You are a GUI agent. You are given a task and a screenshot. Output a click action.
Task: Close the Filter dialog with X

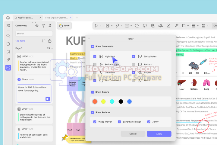[89, 38]
